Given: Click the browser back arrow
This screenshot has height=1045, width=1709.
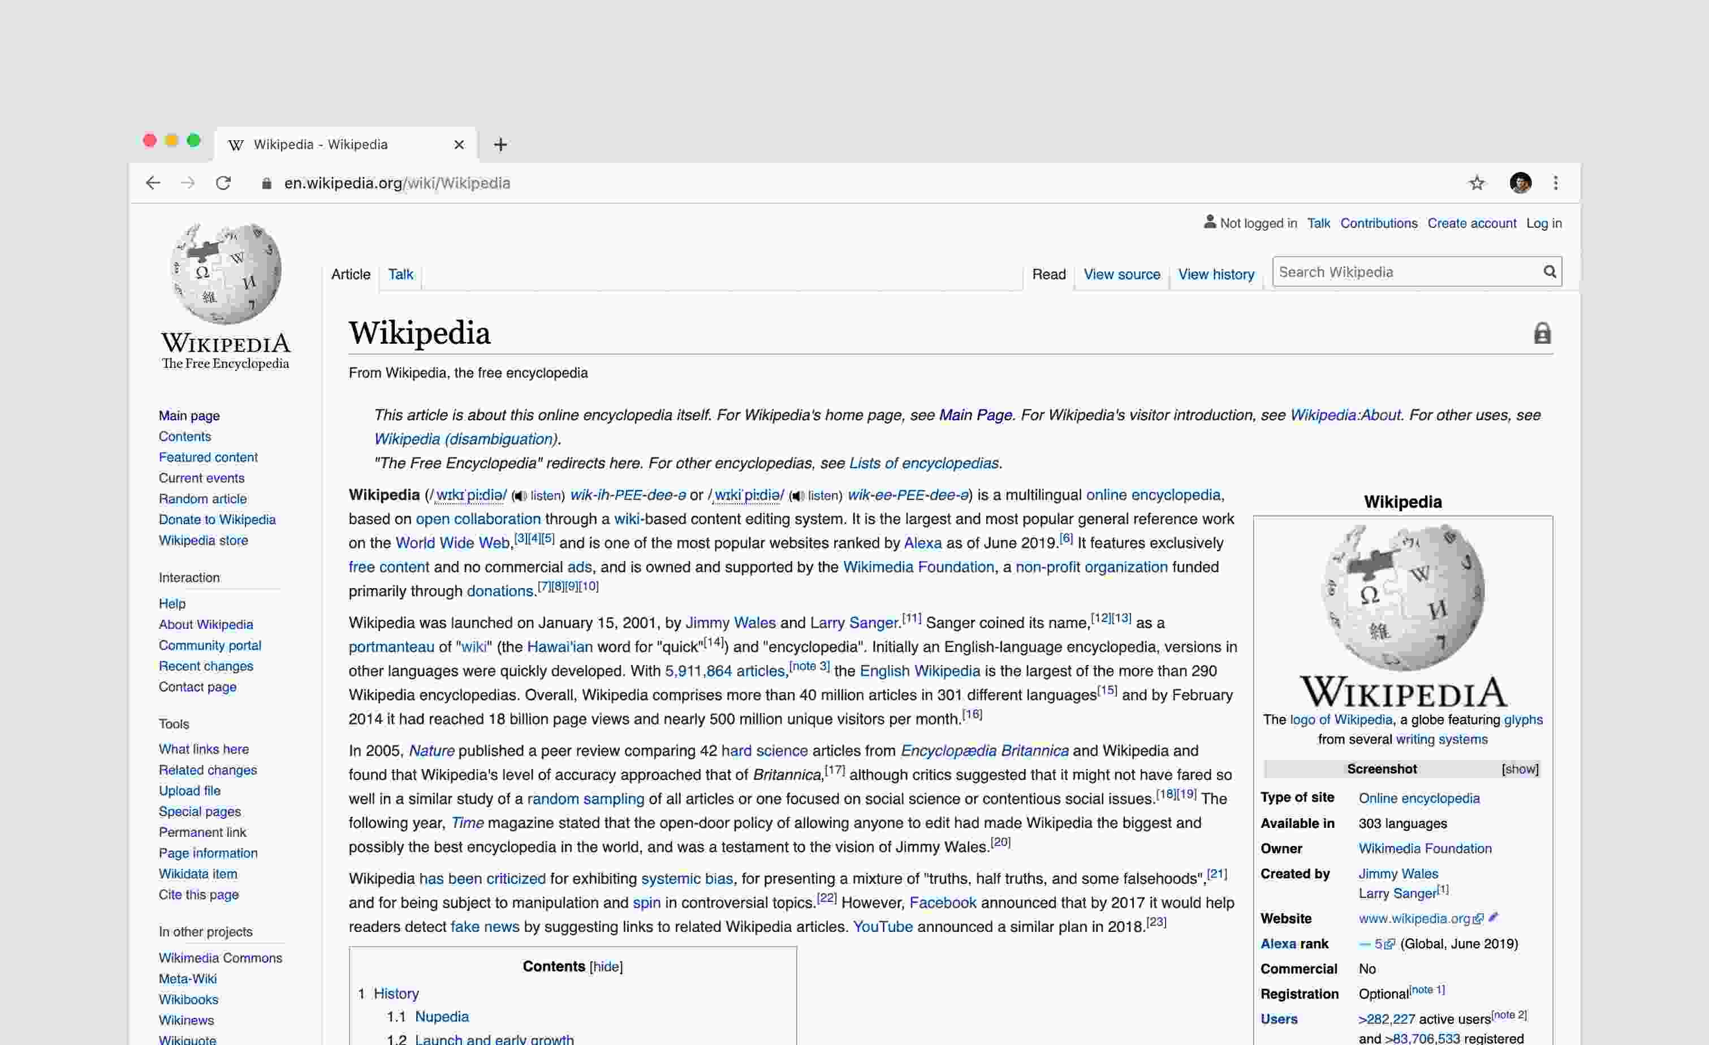Looking at the screenshot, I should tap(153, 183).
